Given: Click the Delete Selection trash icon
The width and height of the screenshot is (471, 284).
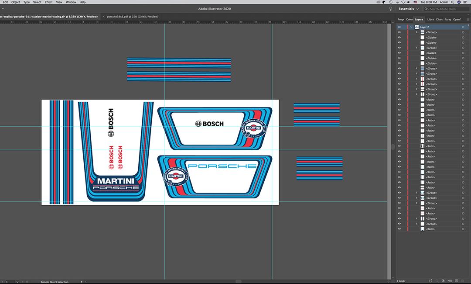Looking at the screenshot, I should (x=463, y=280).
